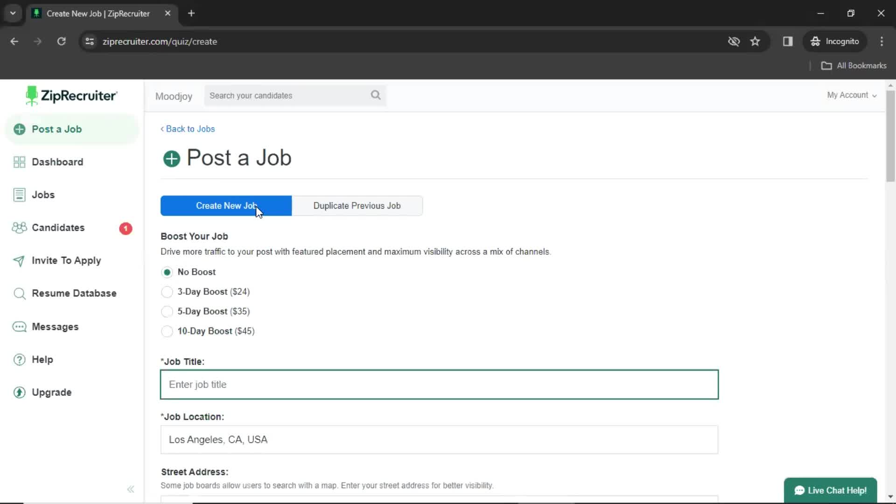
Task: Switch to Duplicate Previous Job tab
Action: coord(357,205)
